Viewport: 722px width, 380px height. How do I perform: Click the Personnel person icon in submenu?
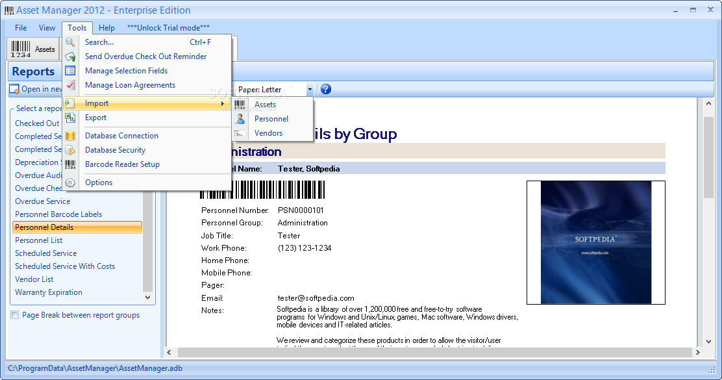(240, 119)
